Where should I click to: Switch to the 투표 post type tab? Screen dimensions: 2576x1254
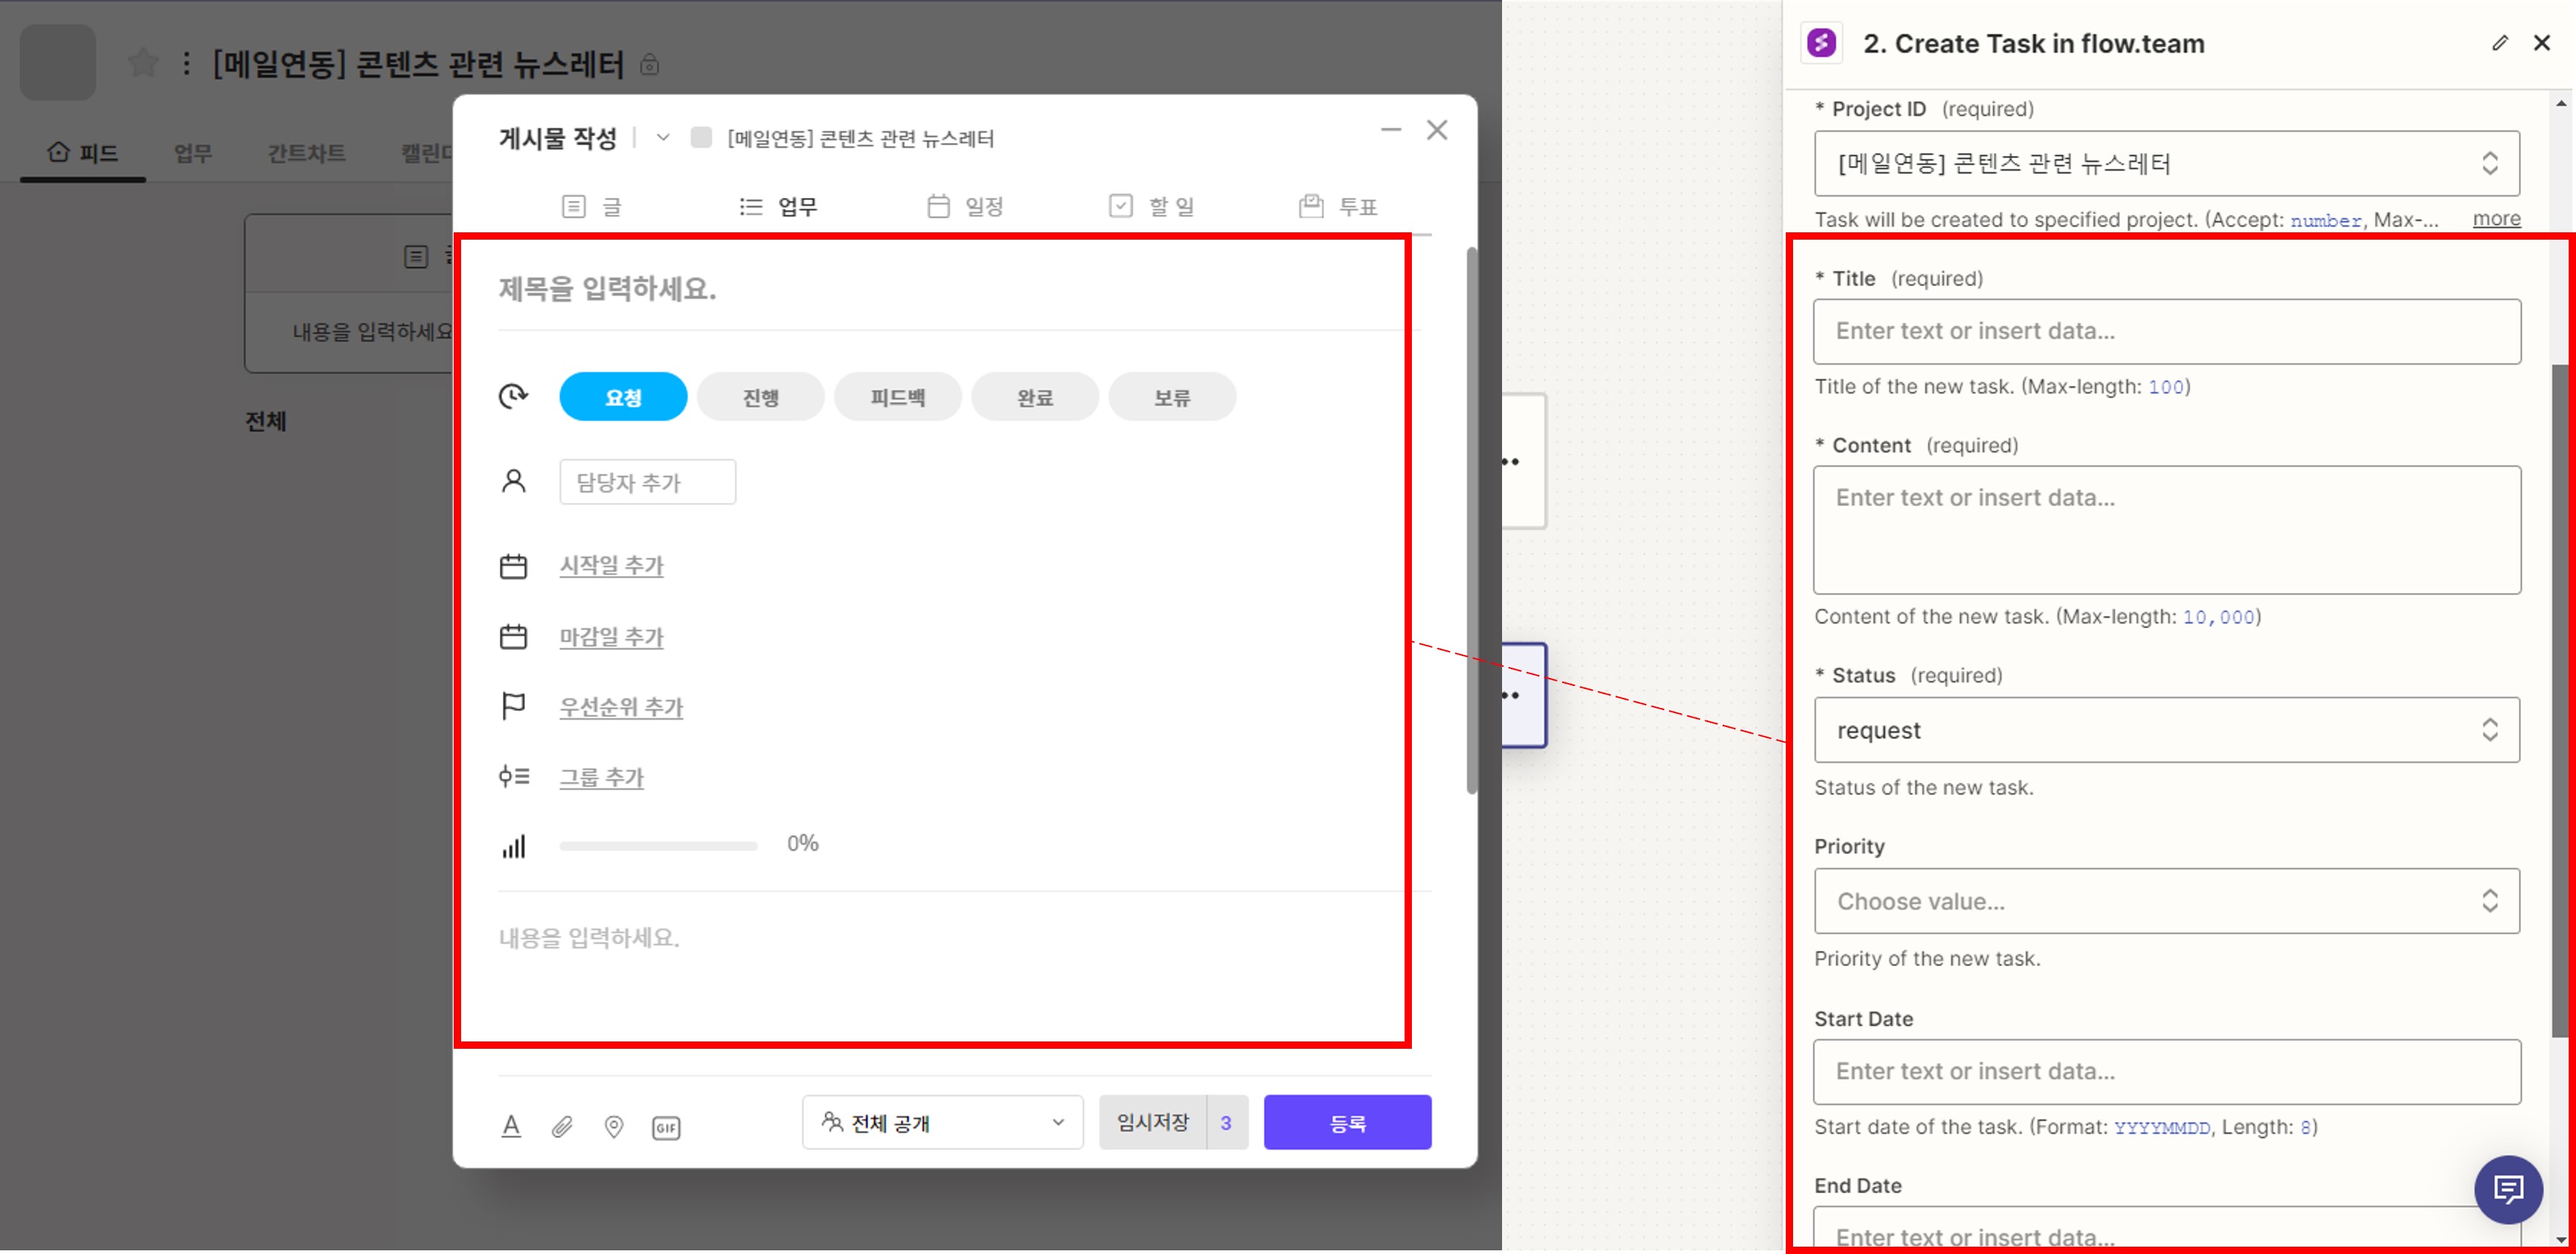(1338, 206)
